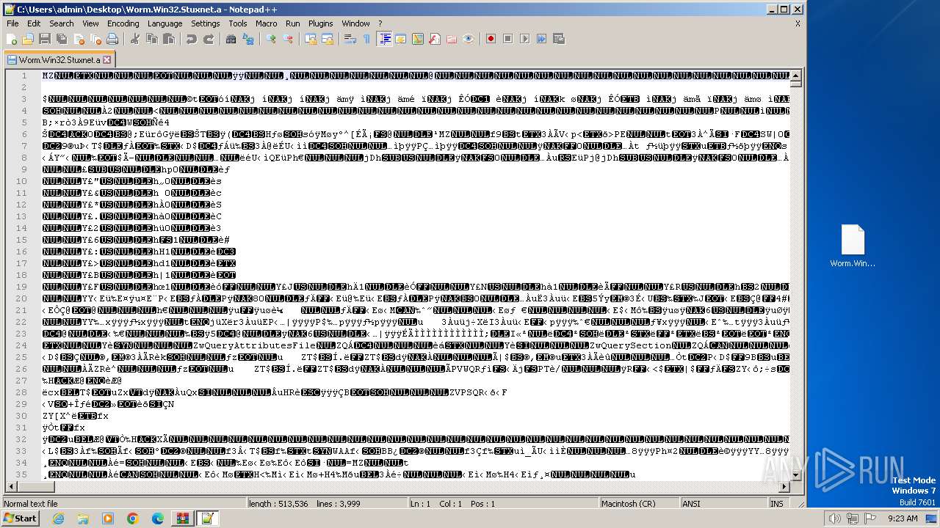Click the 9:23 AM system clock
The image size is (940, 528).
(901, 518)
